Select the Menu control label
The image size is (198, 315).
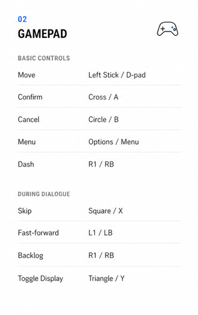27,142
